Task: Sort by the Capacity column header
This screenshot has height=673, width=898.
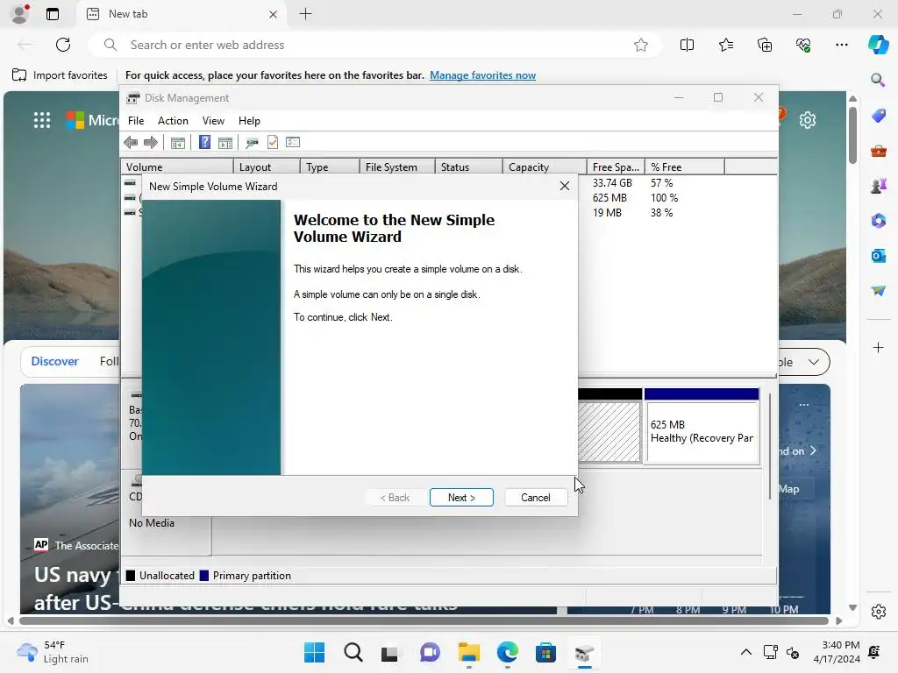Action: coord(545,167)
